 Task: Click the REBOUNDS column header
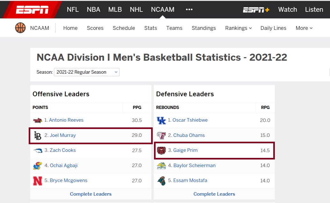pyautogui.click(x=167, y=107)
